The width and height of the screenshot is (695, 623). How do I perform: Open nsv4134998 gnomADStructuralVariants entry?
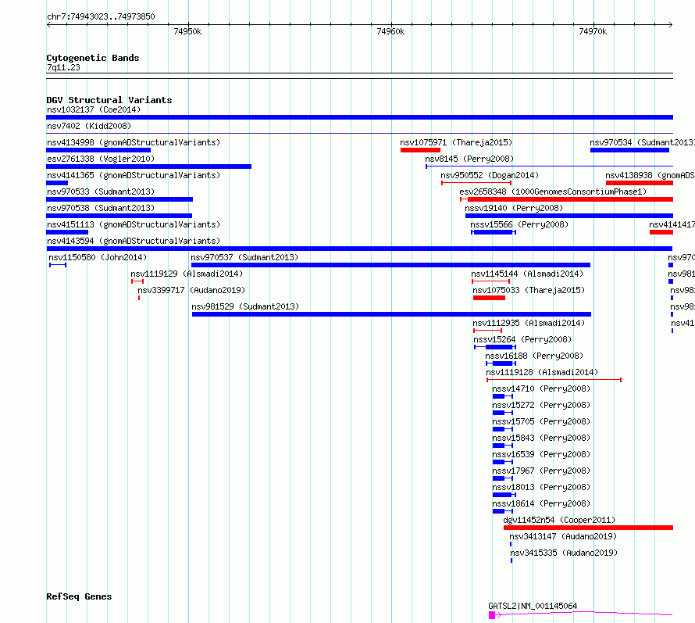tap(134, 142)
